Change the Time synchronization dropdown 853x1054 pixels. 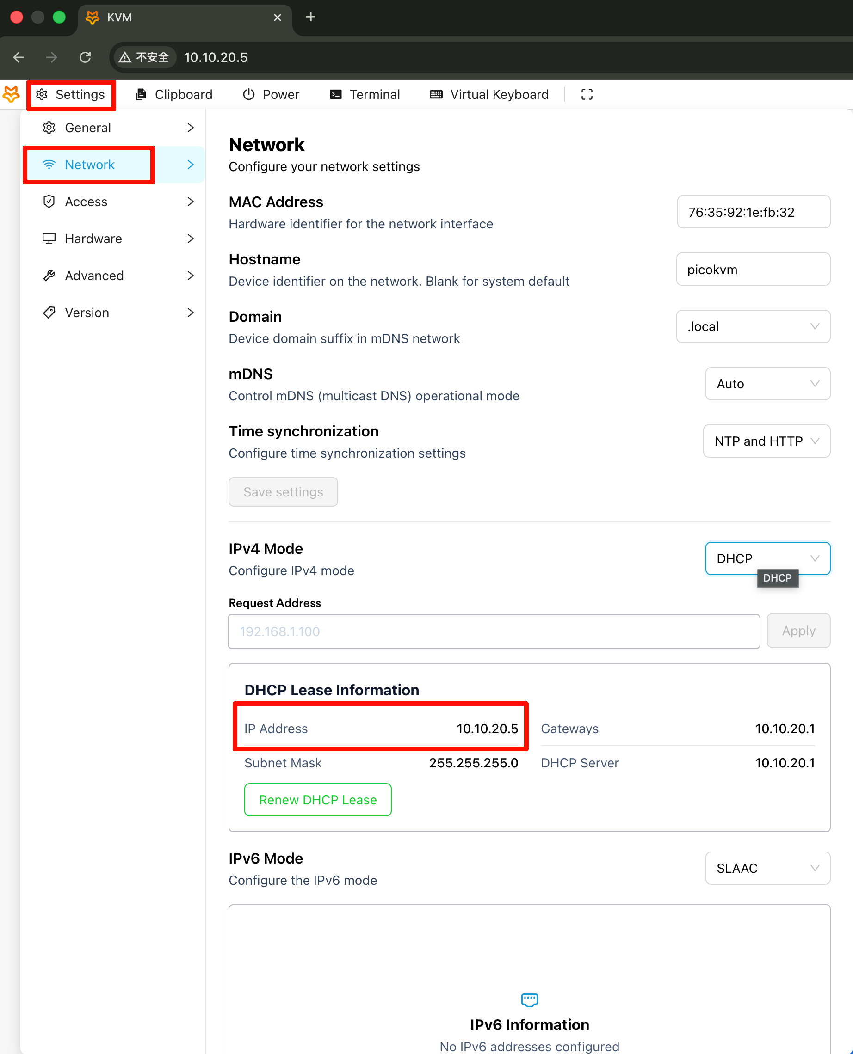click(x=766, y=441)
